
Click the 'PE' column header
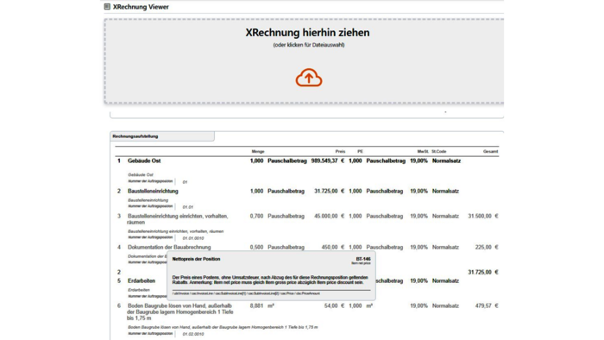coord(360,151)
